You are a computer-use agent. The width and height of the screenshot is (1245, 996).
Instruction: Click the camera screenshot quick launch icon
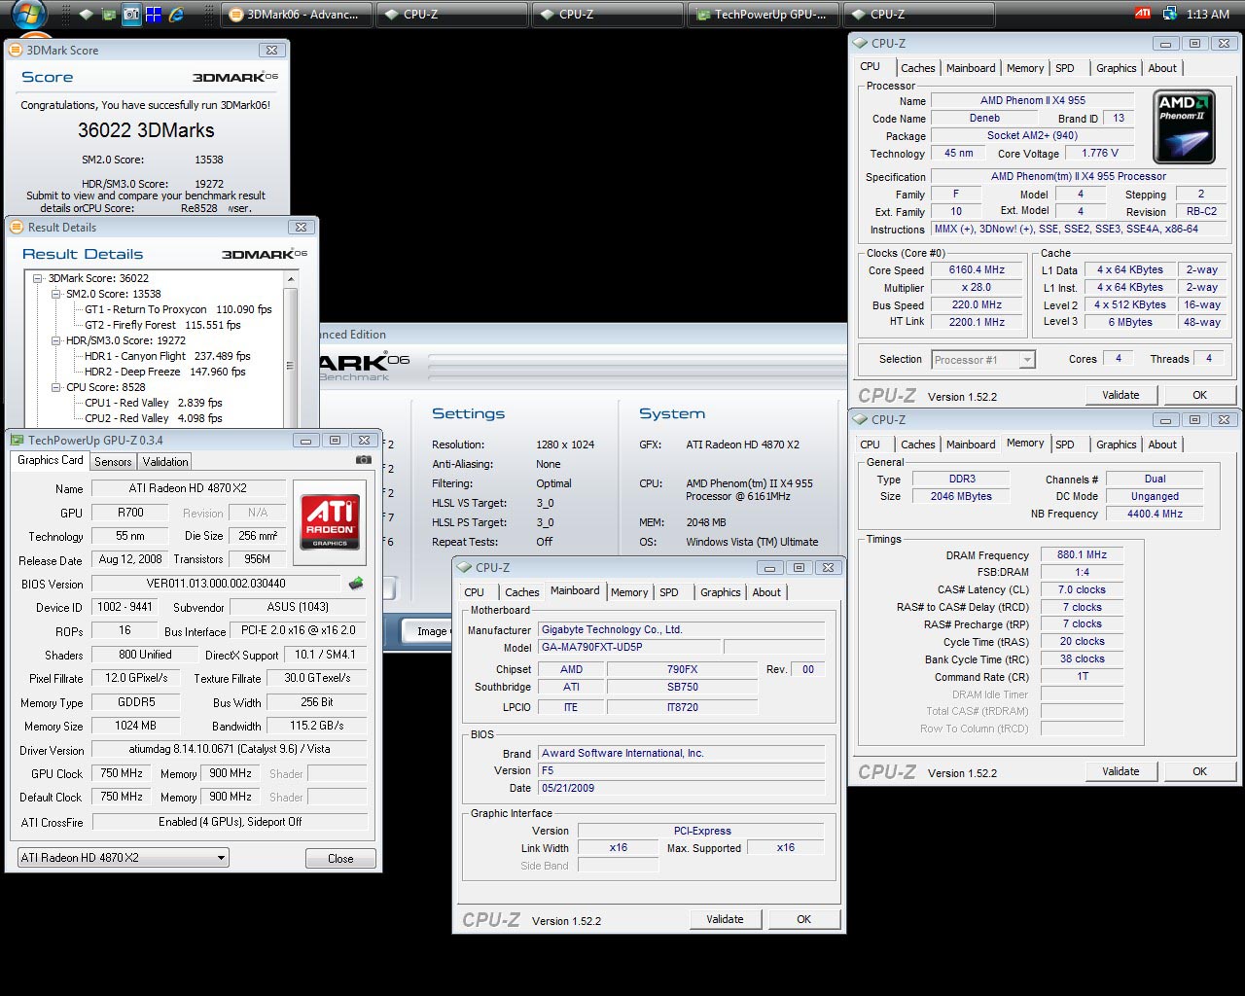(x=131, y=15)
